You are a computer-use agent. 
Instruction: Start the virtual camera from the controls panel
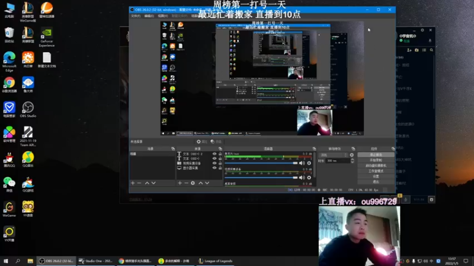376,166
